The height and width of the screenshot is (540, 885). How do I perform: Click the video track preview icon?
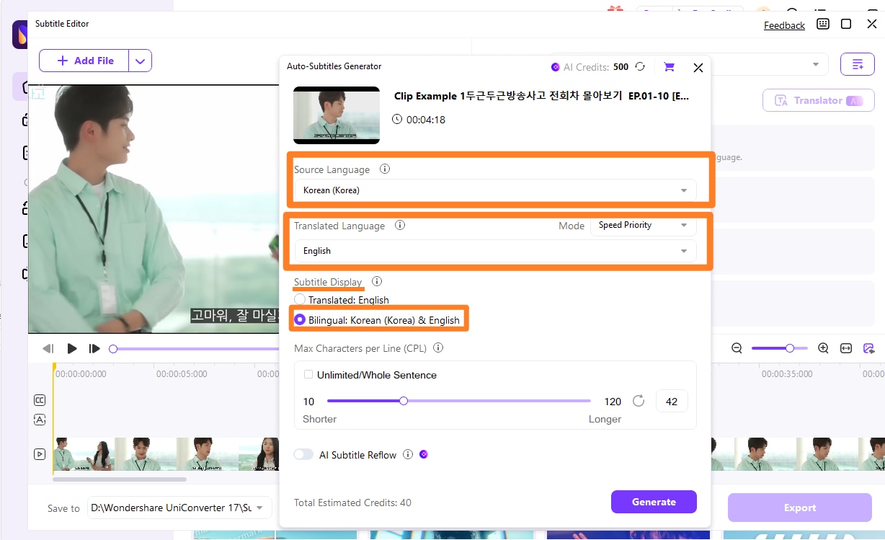[40, 453]
